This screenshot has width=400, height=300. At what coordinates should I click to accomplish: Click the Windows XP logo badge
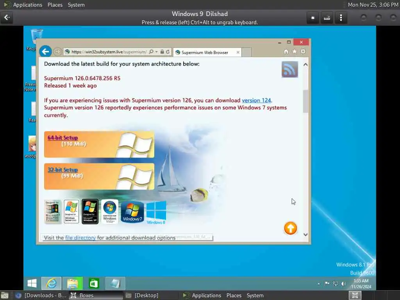point(90,211)
